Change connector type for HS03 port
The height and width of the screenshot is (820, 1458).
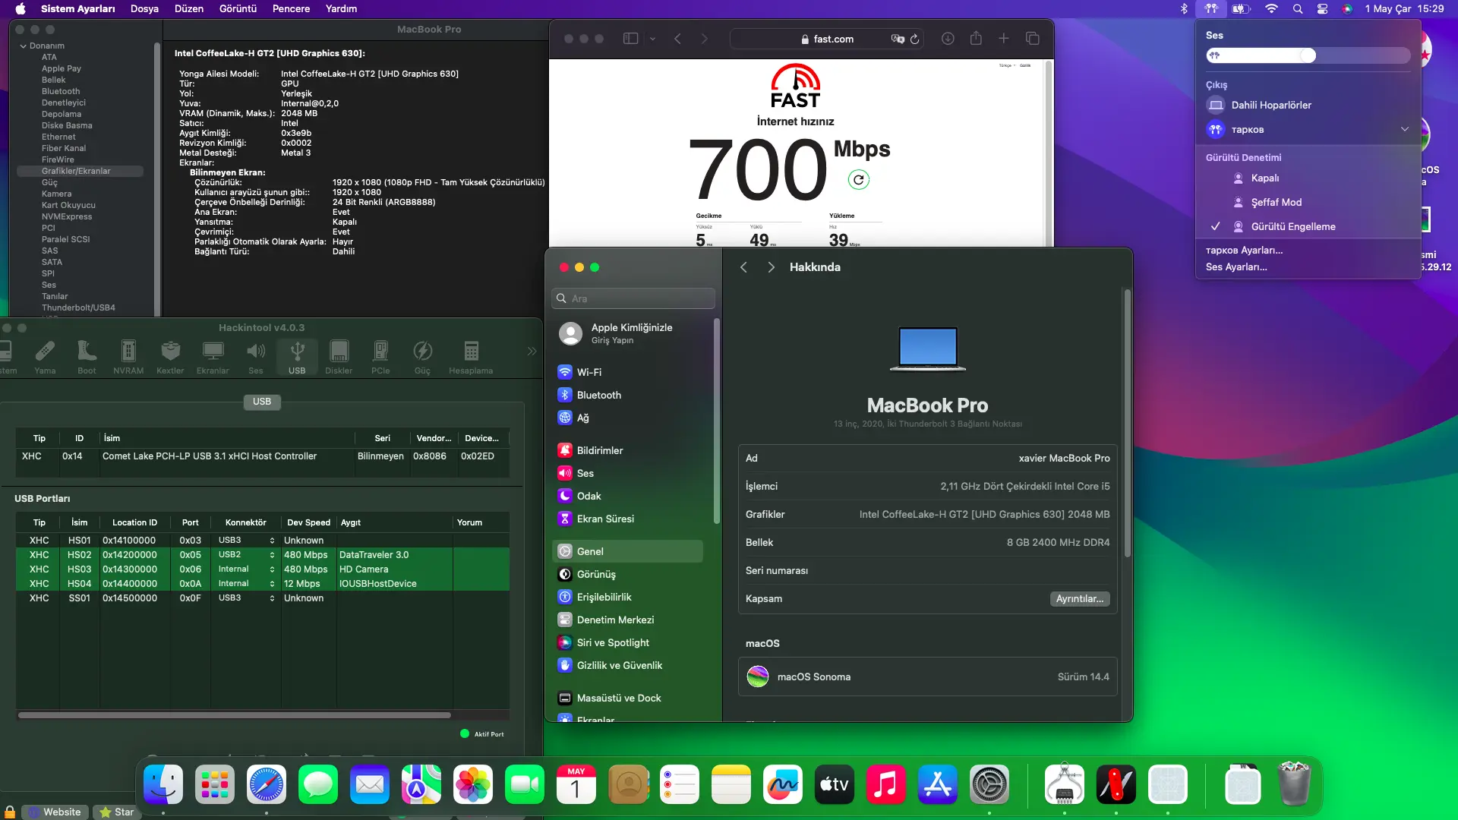[247, 569]
